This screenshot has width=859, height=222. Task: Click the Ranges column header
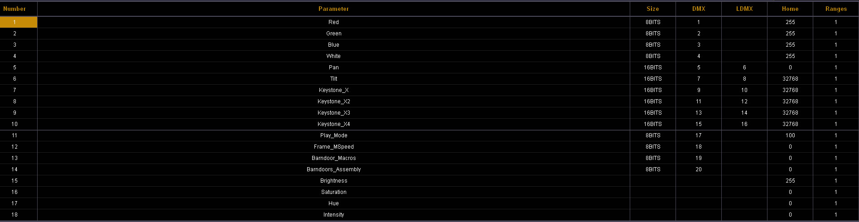click(836, 9)
